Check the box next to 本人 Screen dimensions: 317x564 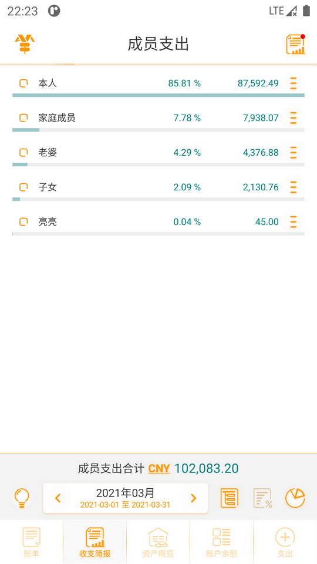tap(23, 83)
